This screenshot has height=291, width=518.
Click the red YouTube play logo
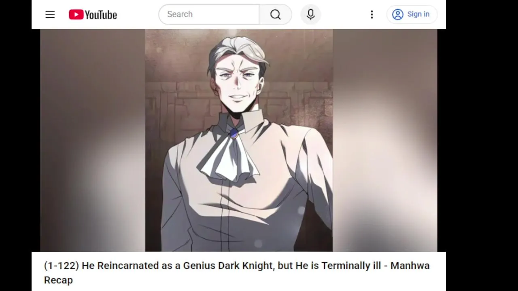click(x=76, y=15)
